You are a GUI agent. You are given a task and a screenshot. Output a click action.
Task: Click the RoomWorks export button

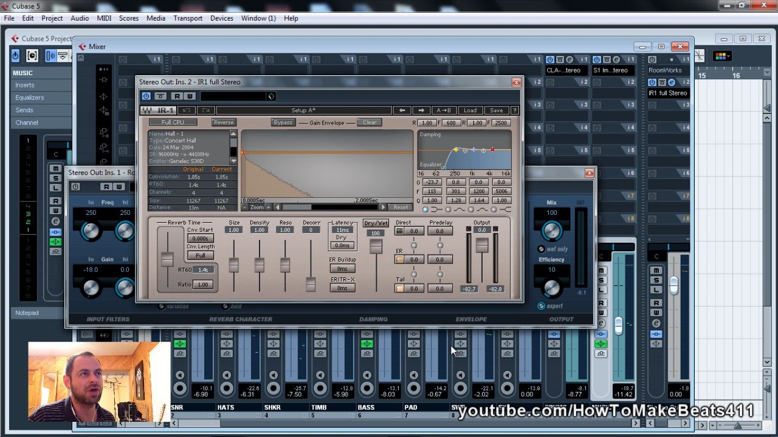(x=541, y=306)
